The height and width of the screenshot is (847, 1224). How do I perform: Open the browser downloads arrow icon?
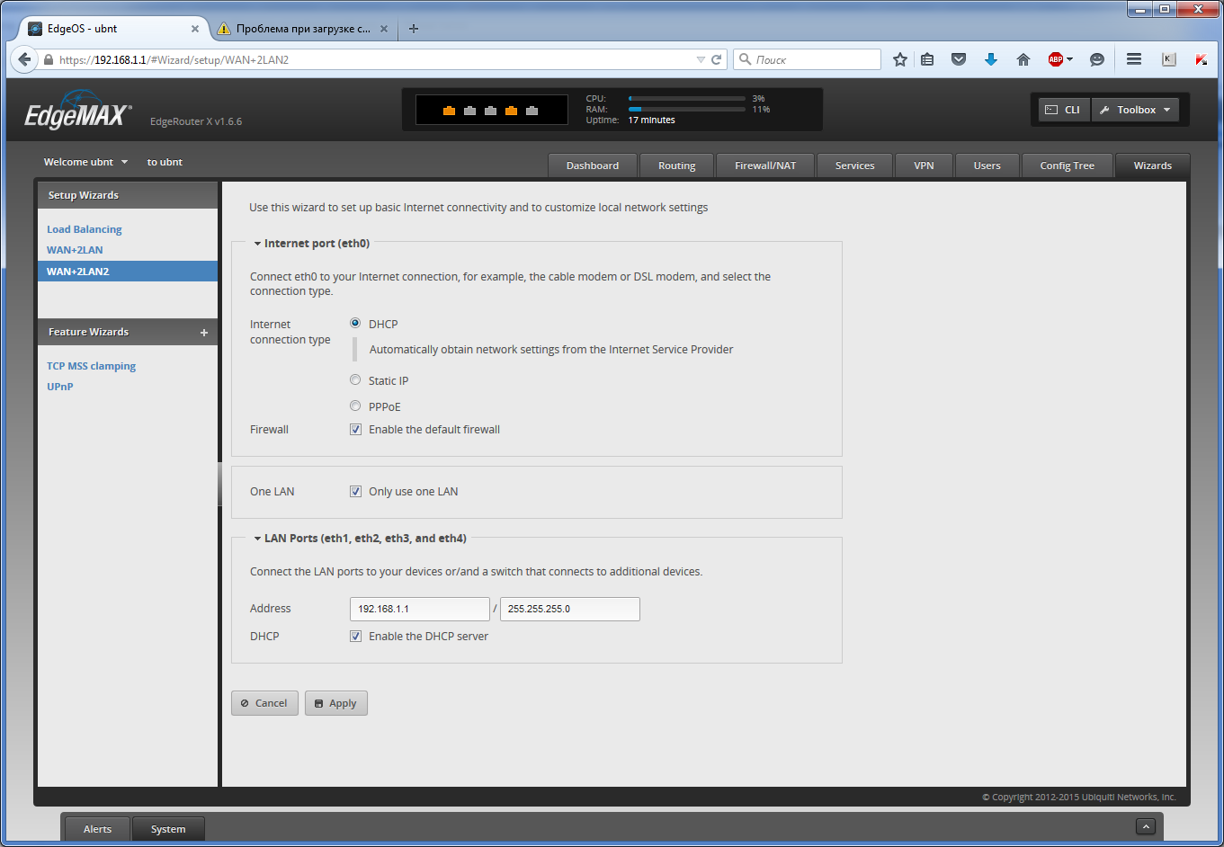tap(991, 59)
